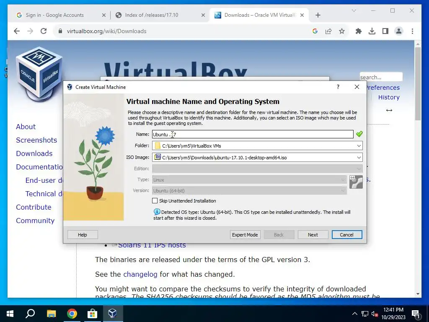This screenshot has width=429, height=322.
Task: Click the padlock site info icon
Action: point(60,31)
